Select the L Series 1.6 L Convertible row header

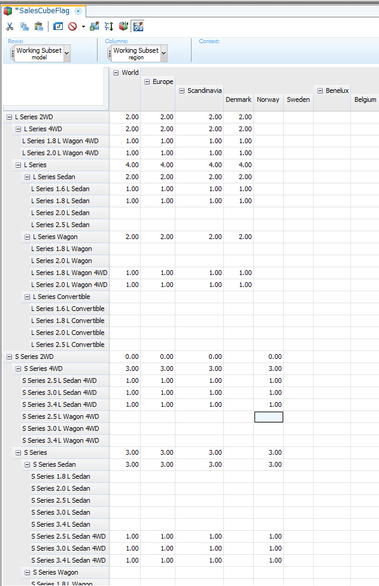pyautogui.click(x=68, y=309)
